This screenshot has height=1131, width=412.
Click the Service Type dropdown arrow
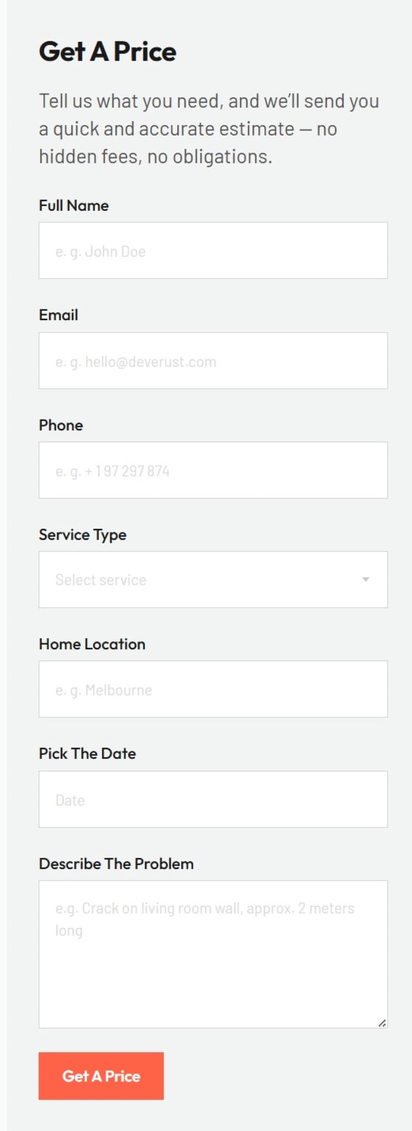click(x=366, y=580)
